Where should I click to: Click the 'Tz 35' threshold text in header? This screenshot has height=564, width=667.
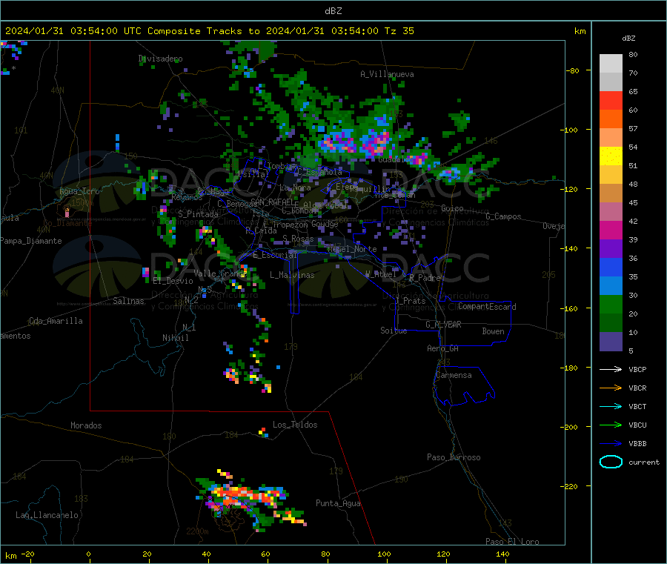pyautogui.click(x=399, y=31)
